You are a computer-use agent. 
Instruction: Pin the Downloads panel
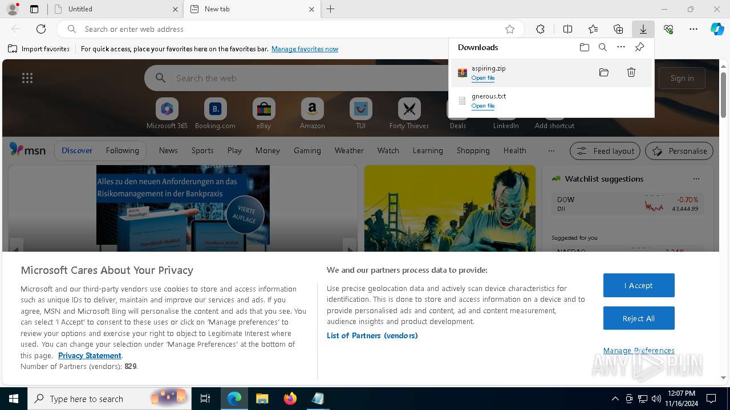[639, 47]
